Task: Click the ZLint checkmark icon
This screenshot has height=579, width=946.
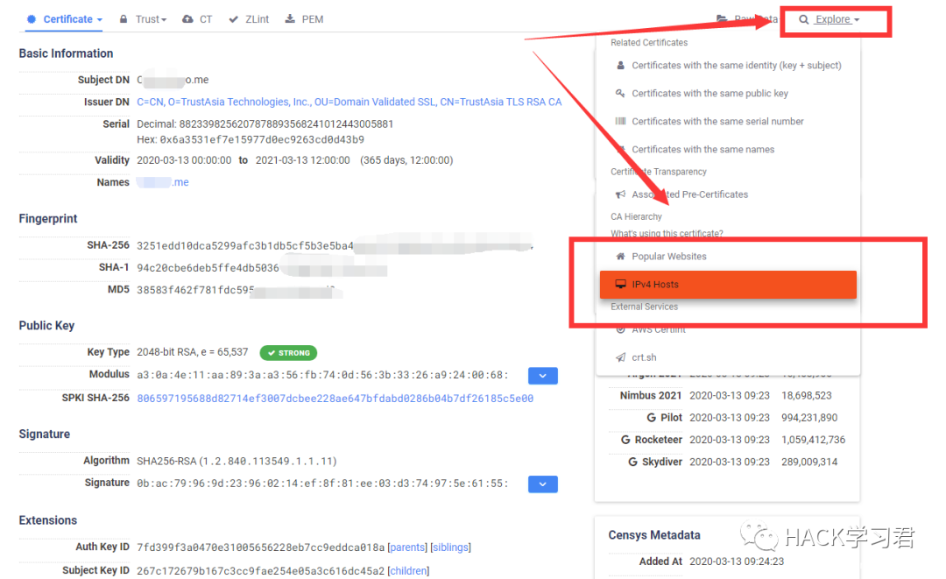Action: pyautogui.click(x=234, y=19)
